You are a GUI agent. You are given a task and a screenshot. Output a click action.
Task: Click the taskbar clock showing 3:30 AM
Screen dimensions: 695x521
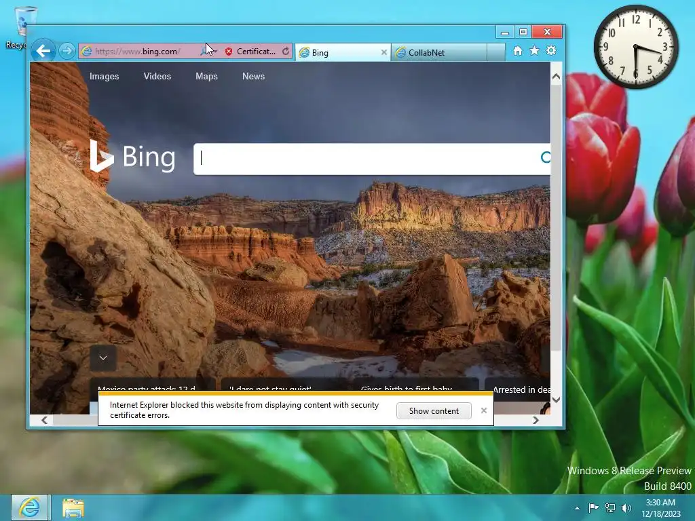pyautogui.click(x=660, y=508)
